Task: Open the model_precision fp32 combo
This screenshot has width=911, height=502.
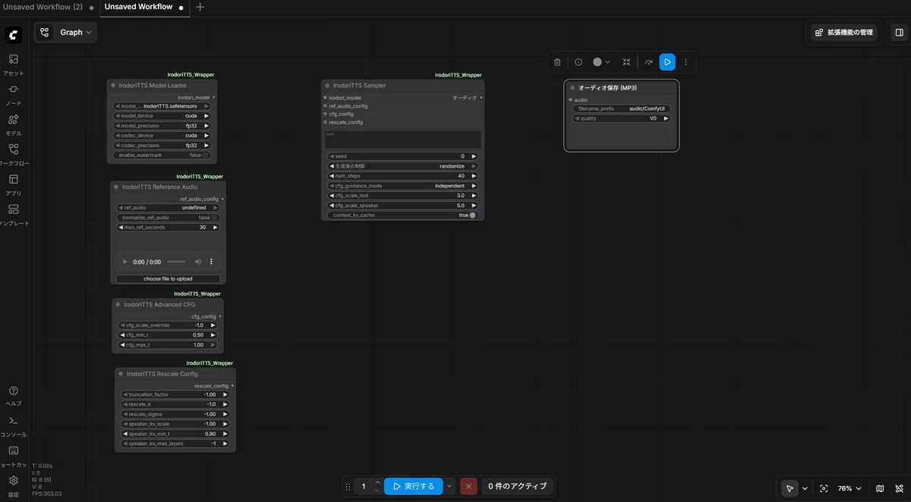Action: coord(162,126)
